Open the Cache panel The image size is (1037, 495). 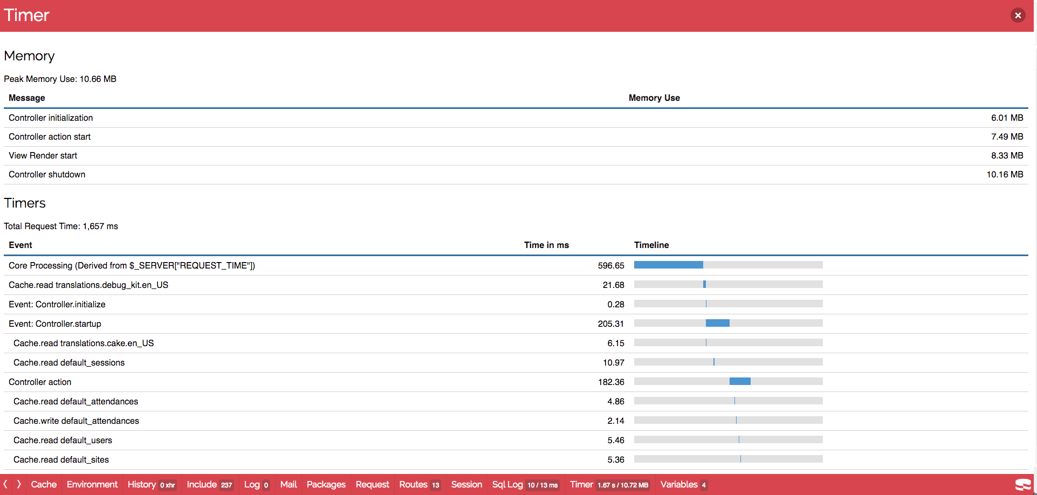[x=43, y=485]
